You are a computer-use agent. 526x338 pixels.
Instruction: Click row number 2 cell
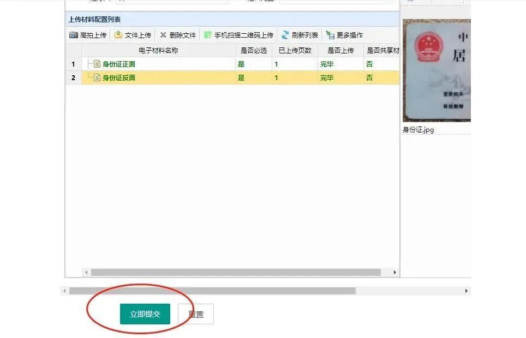click(74, 77)
